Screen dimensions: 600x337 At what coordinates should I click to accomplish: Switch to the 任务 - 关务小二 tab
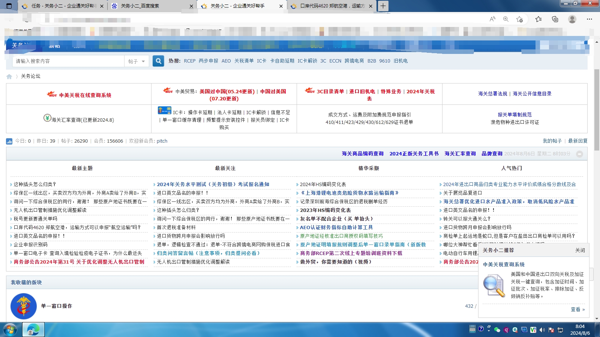pyautogui.click(x=62, y=6)
